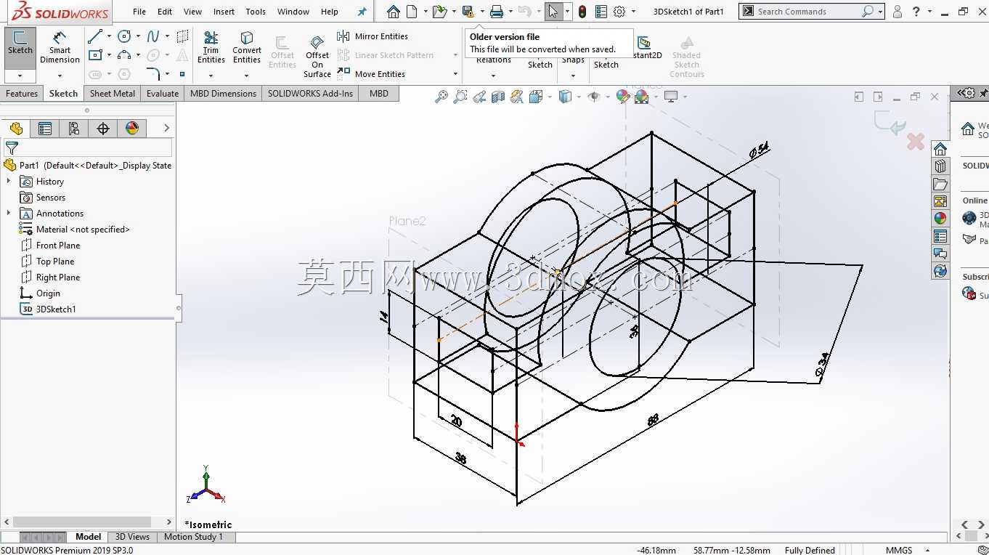Open the Motion Study 1 tab
Image resolution: width=989 pixels, height=555 pixels.
coord(193,537)
